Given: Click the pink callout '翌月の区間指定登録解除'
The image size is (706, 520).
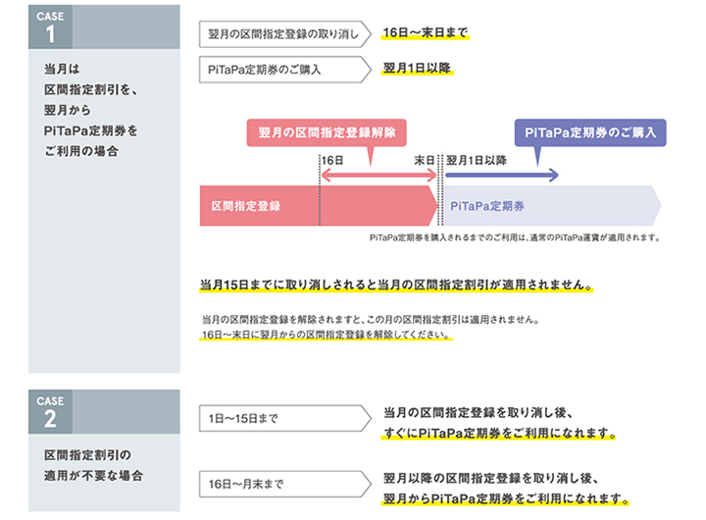Looking at the screenshot, I should [327, 132].
